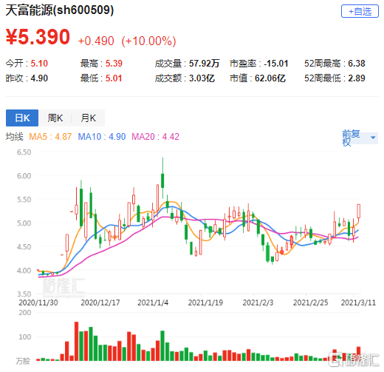Click the 6.50 price axis label
This screenshot has height=372, width=384.
click(24, 152)
